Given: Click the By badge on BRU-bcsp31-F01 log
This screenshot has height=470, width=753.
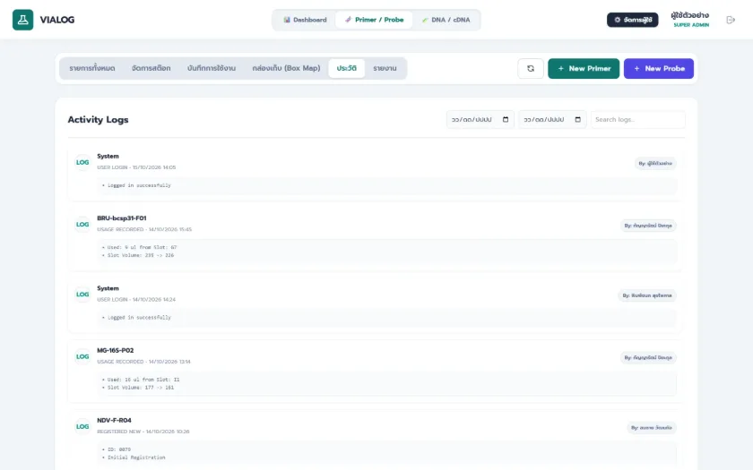Looking at the screenshot, I should click(x=648, y=226).
